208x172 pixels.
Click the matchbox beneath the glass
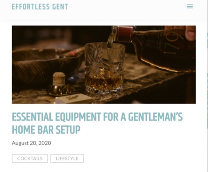click(74, 98)
